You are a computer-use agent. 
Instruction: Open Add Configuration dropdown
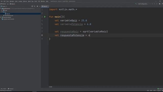143,4
